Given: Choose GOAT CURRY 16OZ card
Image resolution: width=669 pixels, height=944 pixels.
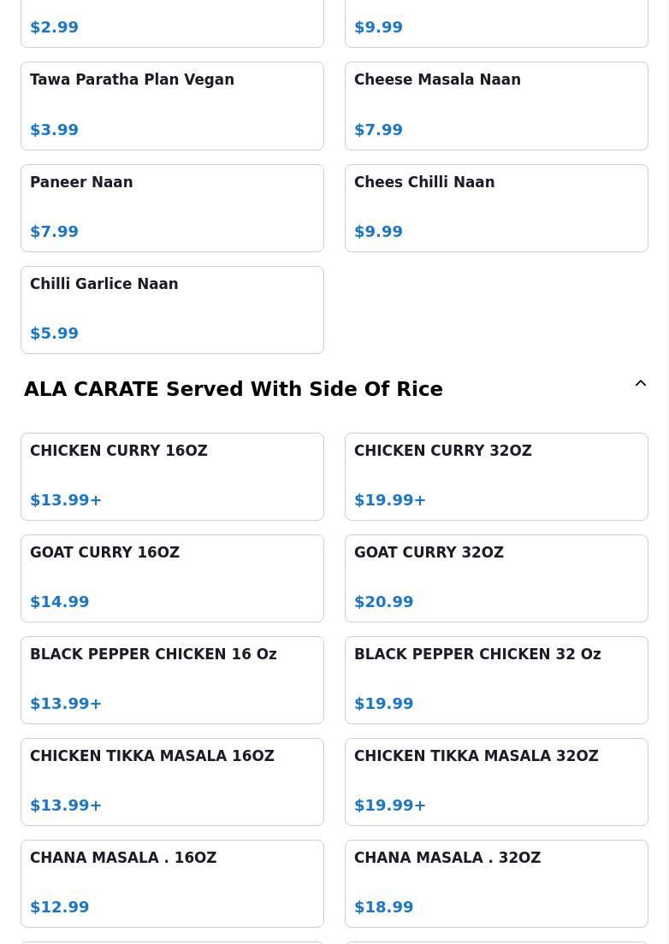Looking at the screenshot, I should [172, 578].
